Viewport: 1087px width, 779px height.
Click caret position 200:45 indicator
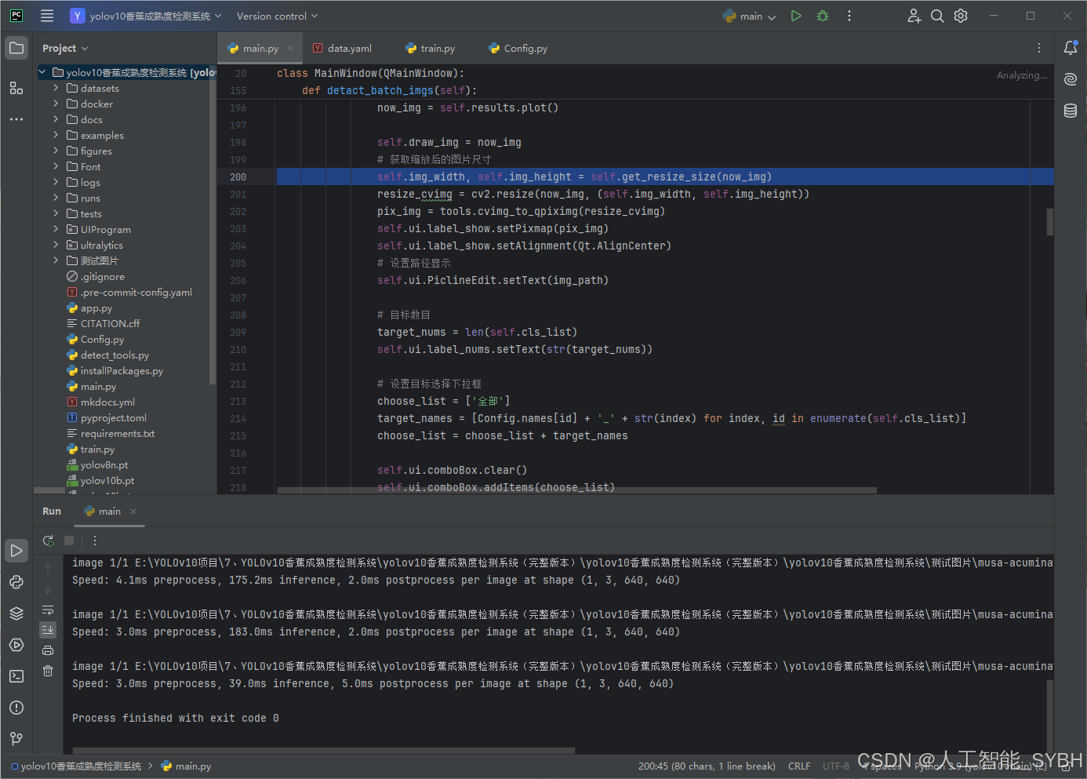pyautogui.click(x=707, y=766)
